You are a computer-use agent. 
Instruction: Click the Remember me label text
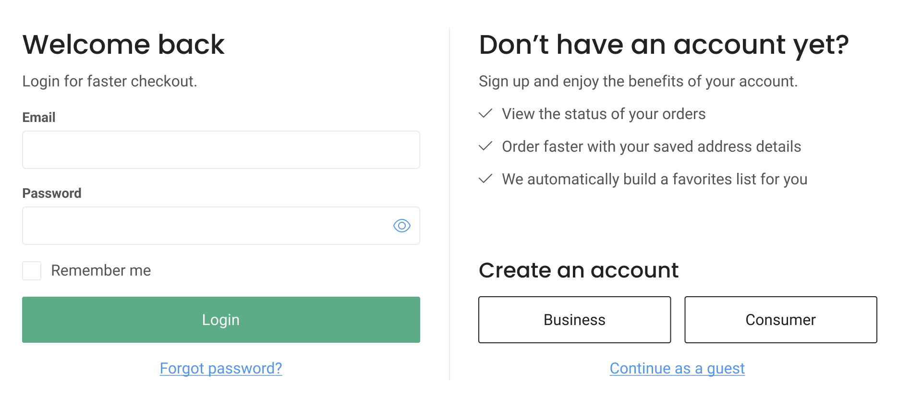(101, 271)
